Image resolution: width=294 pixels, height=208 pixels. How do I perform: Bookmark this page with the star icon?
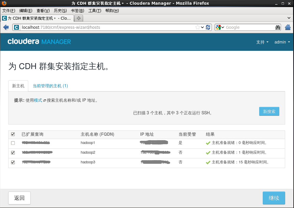point(197,27)
